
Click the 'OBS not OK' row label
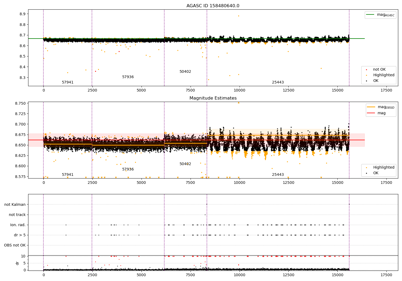coord(15,245)
